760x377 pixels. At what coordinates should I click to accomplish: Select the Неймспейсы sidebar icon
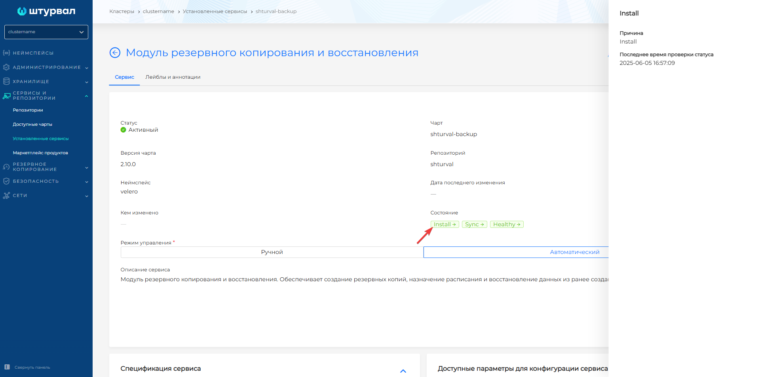pyautogui.click(x=6, y=52)
